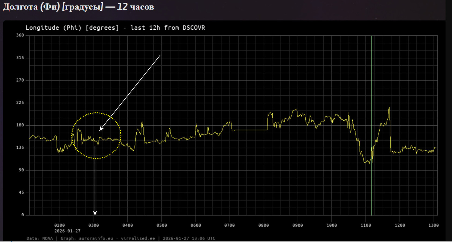Click the 0 label on the y-axis
The image size is (452, 242).
[22, 215]
